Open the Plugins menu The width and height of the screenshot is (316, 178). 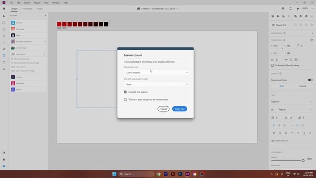(37, 3)
